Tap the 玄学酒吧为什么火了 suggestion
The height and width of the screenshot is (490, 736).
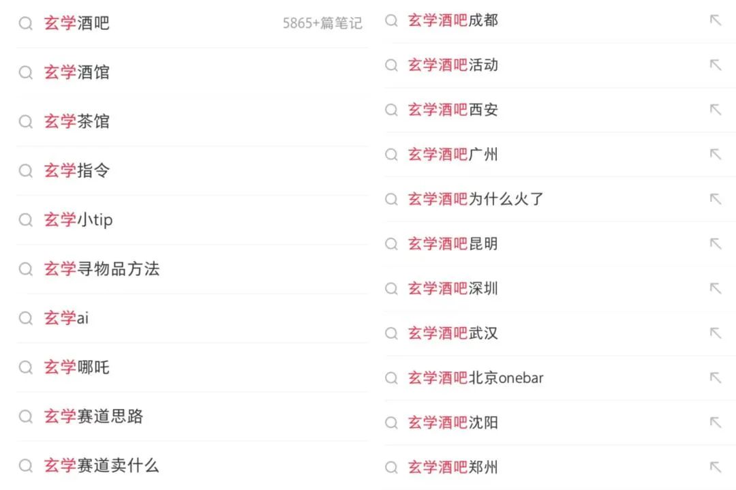coord(476,200)
